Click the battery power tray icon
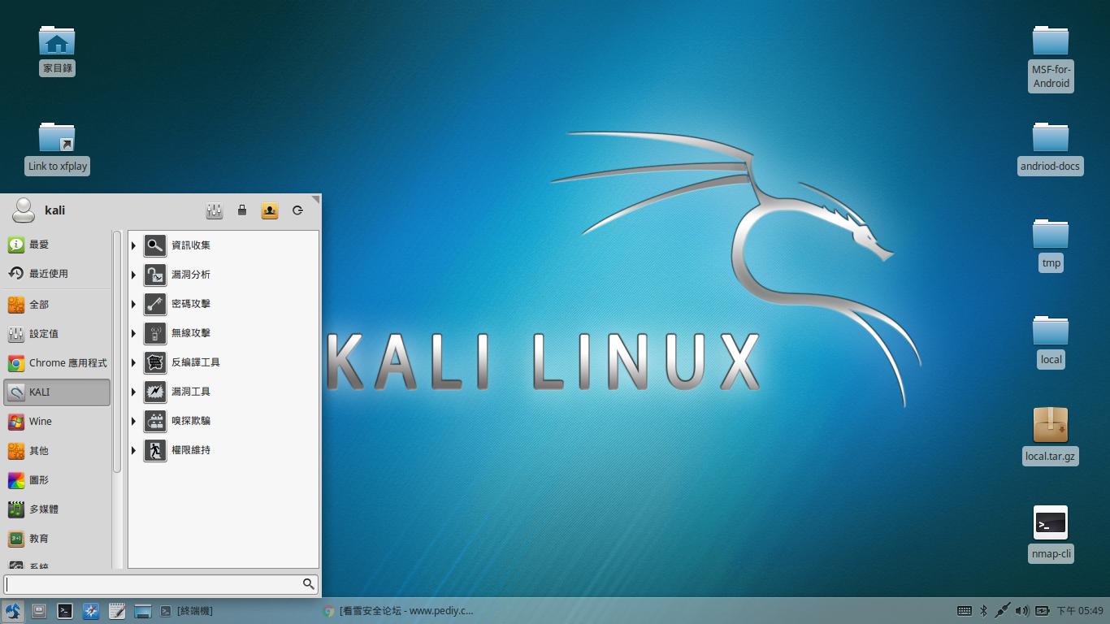This screenshot has height=624, width=1110. coord(1043,611)
